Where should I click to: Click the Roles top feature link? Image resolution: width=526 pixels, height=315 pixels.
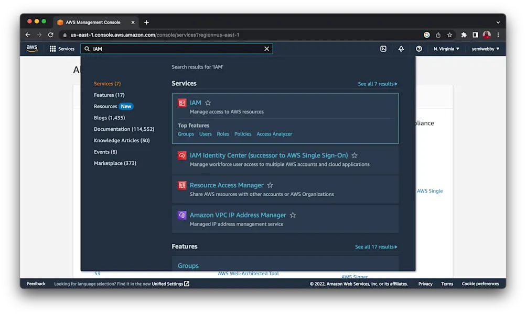coord(223,134)
